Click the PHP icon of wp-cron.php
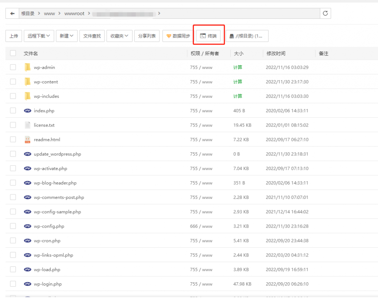378x300 pixels. [27, 241]
